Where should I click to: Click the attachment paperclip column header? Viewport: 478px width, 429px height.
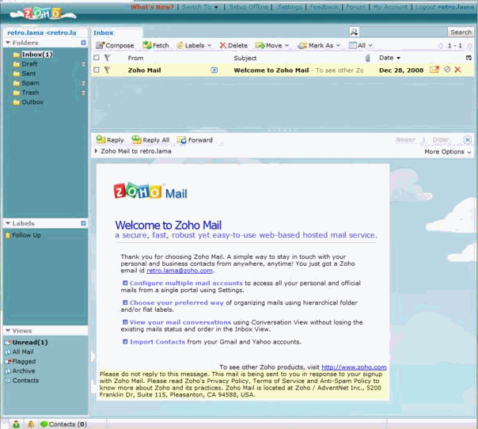[368, 58]
